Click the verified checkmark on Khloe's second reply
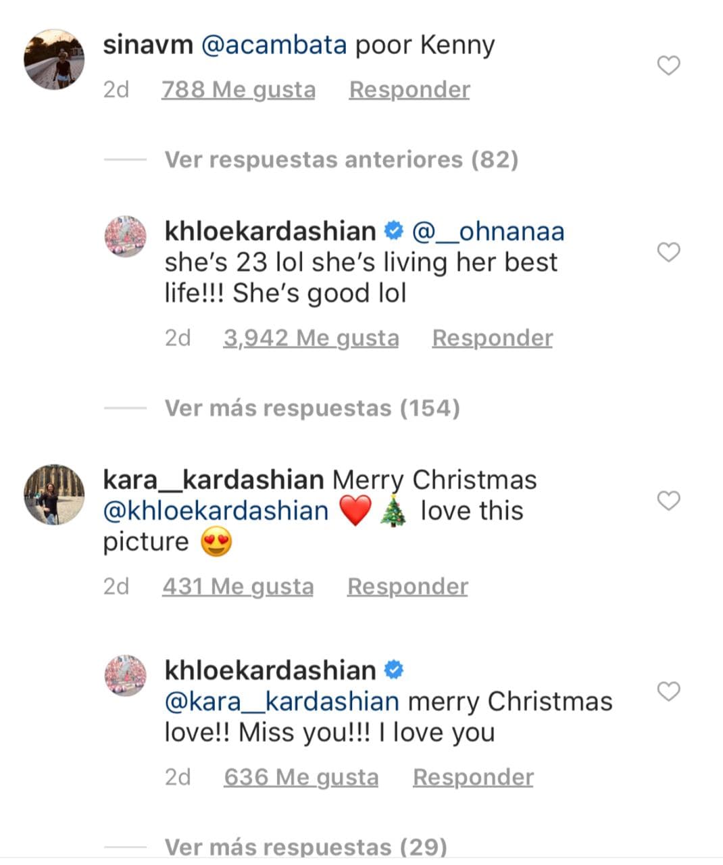This screenshot has width=723, height=865. pyautogui.click(x=394, y=669)
